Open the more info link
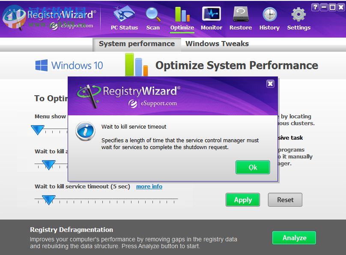 coord(149,186)
